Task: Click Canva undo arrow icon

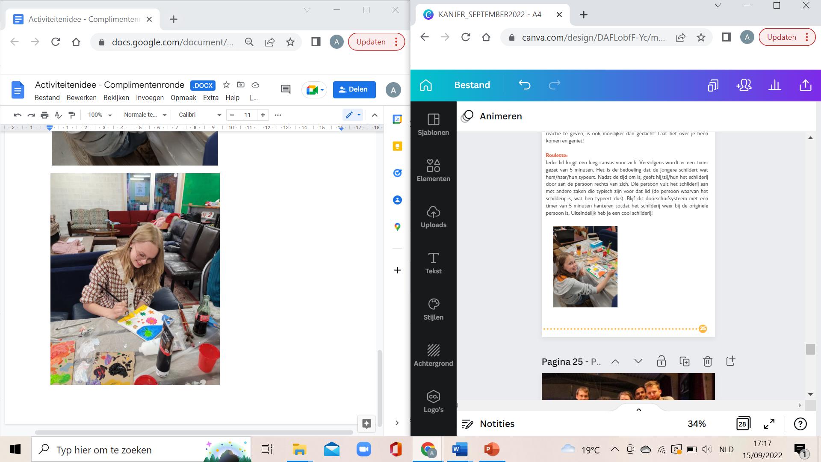Action: tap(524, 85)
